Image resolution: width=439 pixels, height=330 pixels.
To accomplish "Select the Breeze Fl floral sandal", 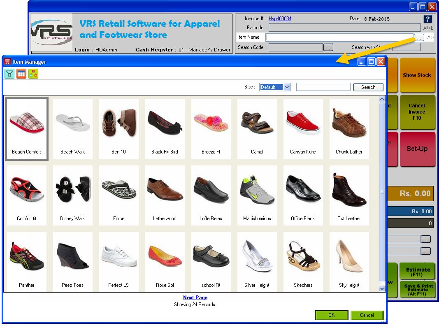I will pos(211,129).
